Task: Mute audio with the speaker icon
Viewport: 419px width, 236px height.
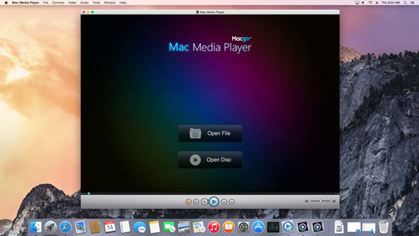Action: point(306,201)
